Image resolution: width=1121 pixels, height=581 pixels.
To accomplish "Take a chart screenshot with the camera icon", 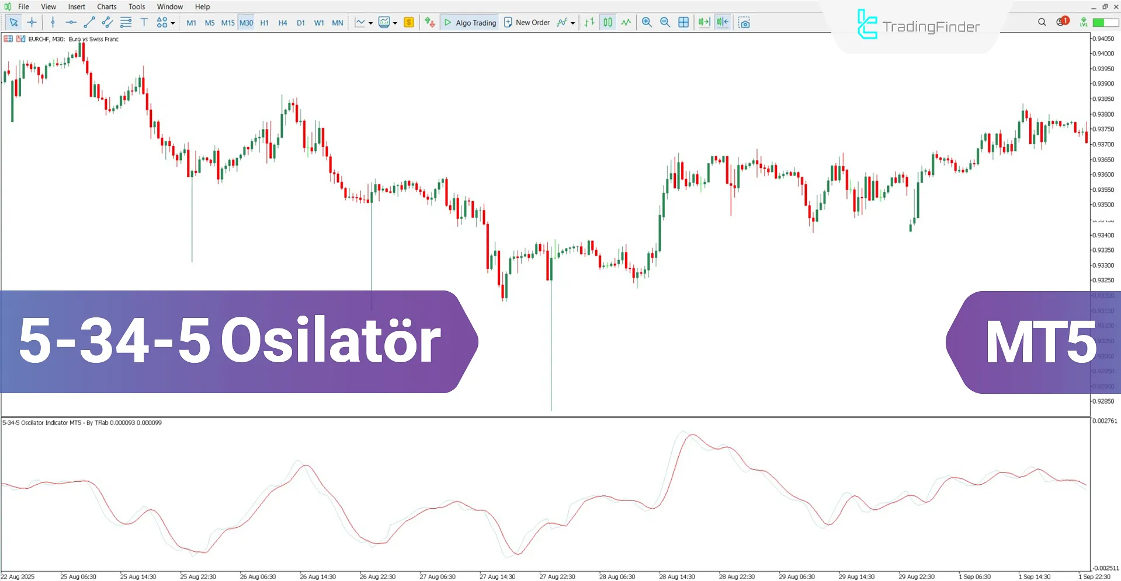I will [x=744, y=22].
